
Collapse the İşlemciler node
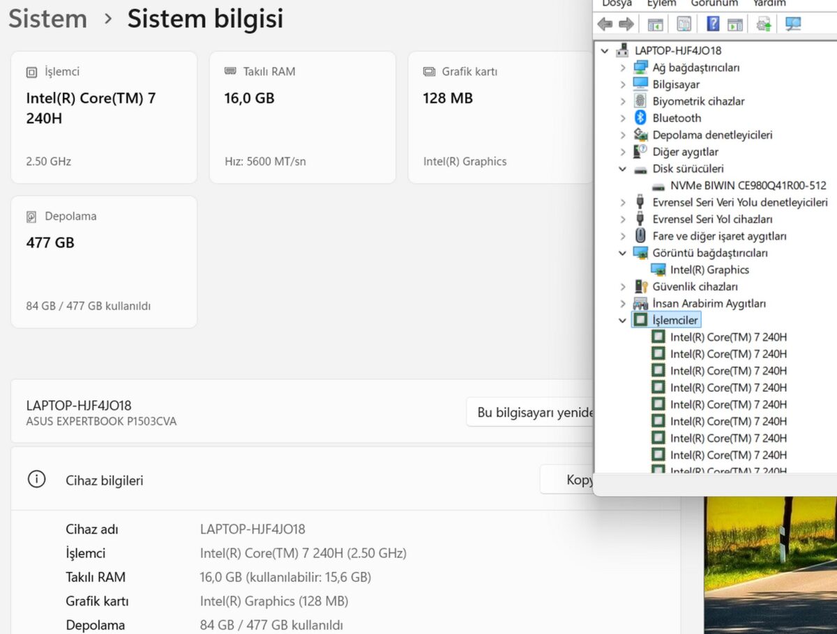pos(623,320)
